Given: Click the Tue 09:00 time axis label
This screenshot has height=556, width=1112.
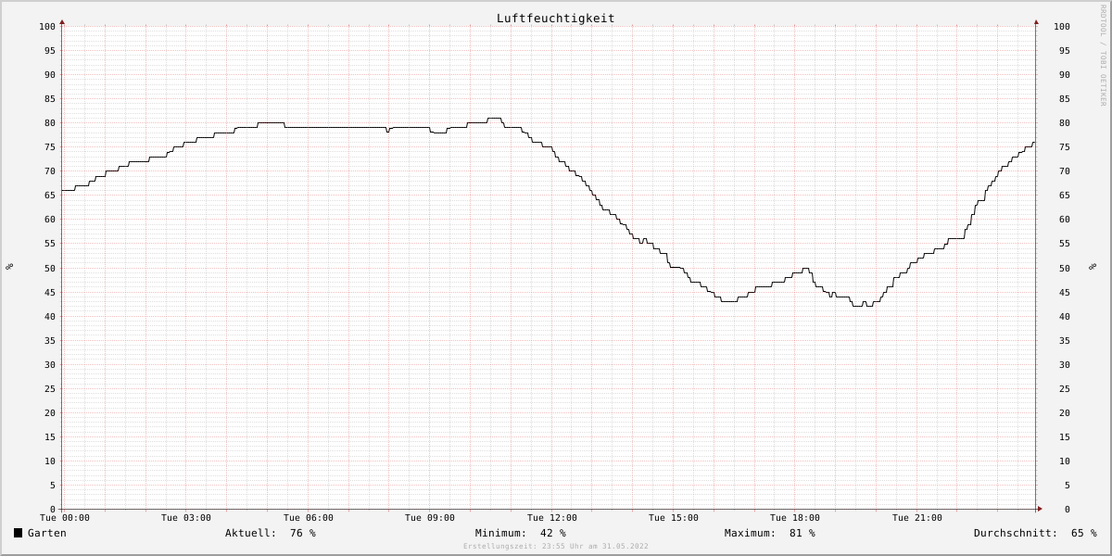Looking at the screenshot, I should click(430, 518).
